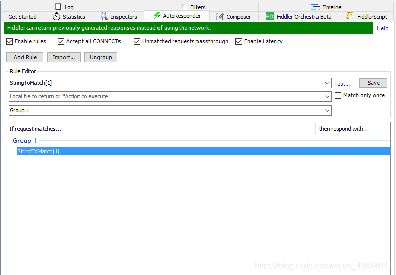
Task: Open the Help link
Action: pyautogui.click(x=382, y=28)
